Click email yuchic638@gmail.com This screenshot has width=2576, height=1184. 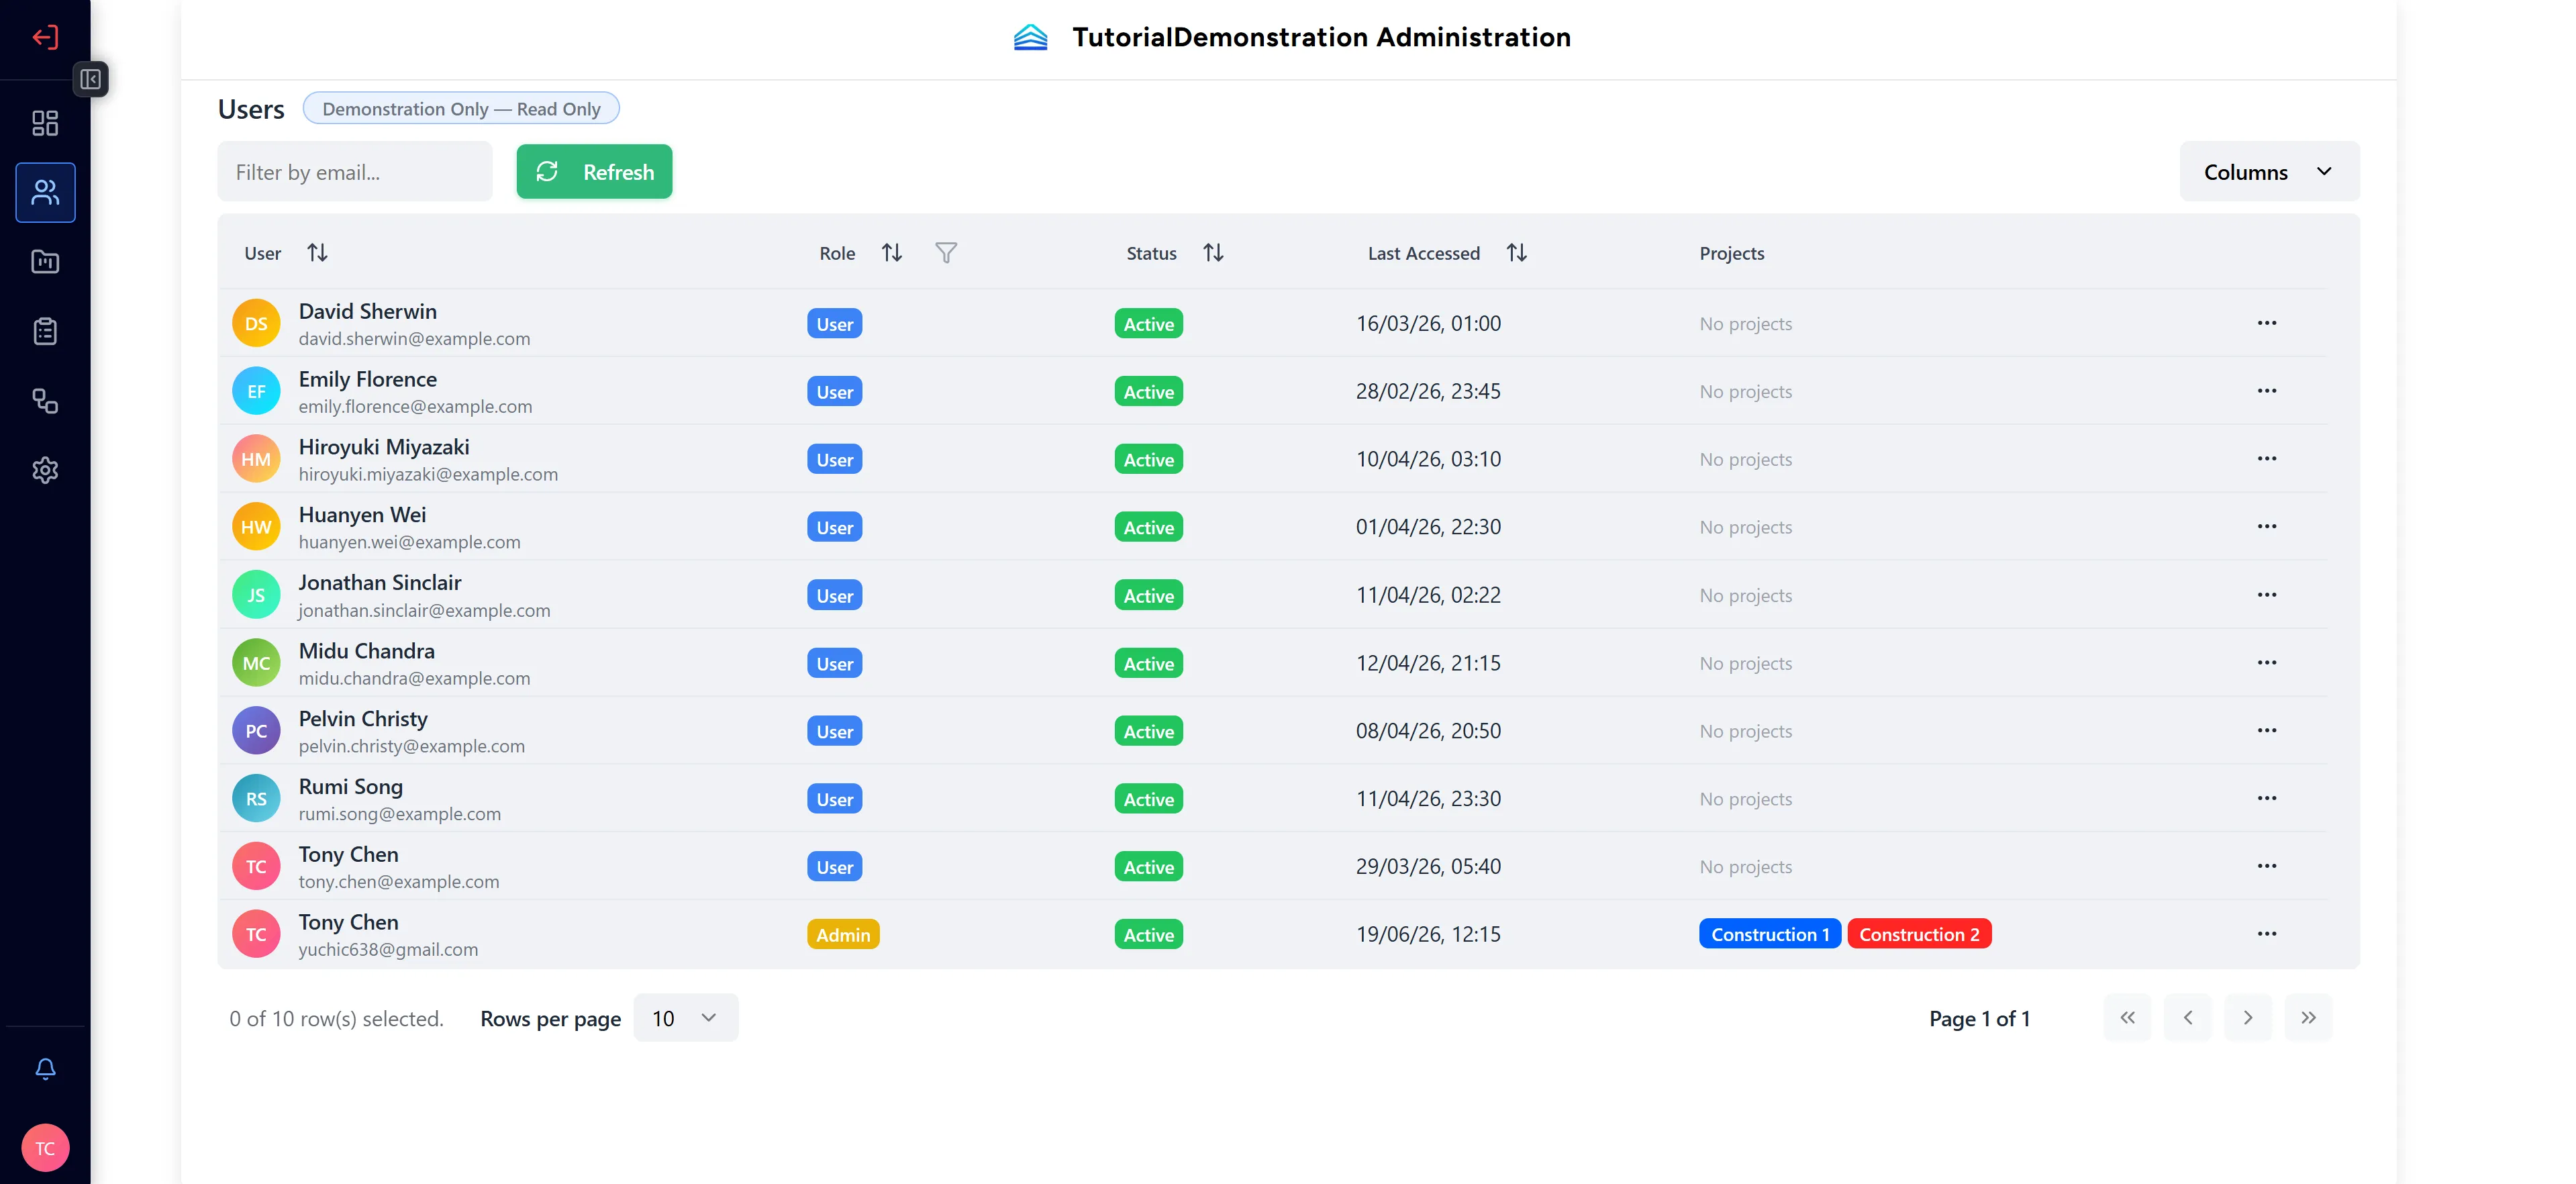(x=388, y=950)
